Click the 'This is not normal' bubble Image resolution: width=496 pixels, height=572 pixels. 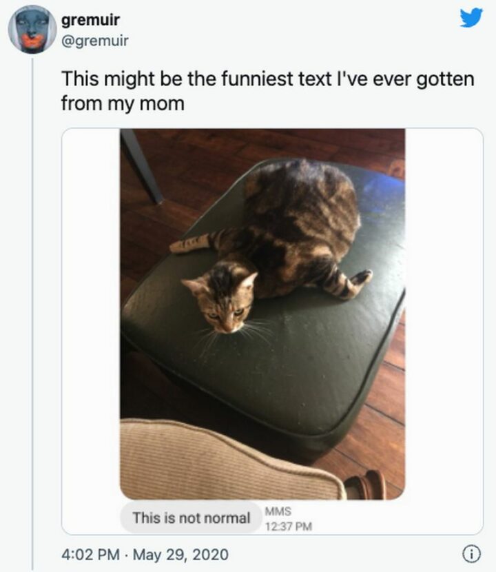[191, 517]
